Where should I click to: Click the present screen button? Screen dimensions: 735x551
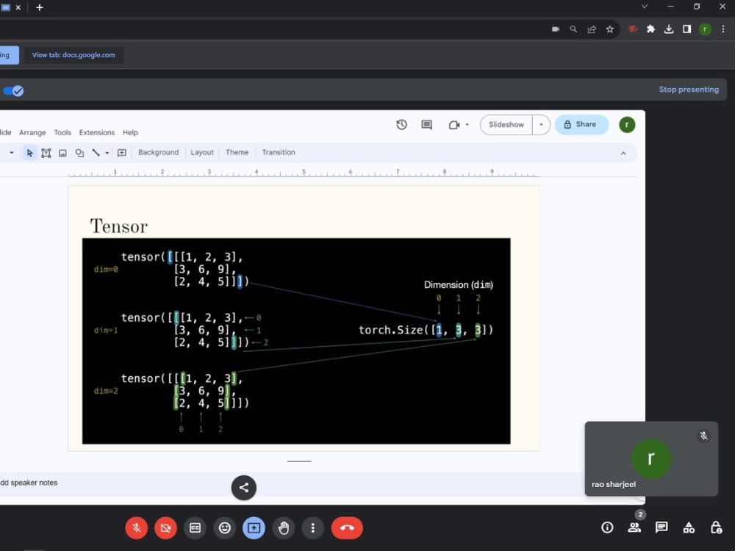coord(254,528)
